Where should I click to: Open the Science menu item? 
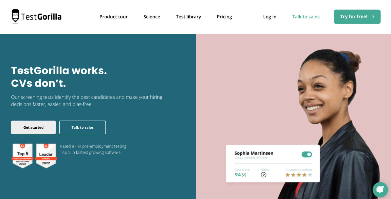point(152,17)
